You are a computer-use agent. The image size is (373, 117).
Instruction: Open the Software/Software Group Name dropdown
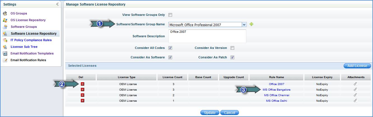pos(244,24)
